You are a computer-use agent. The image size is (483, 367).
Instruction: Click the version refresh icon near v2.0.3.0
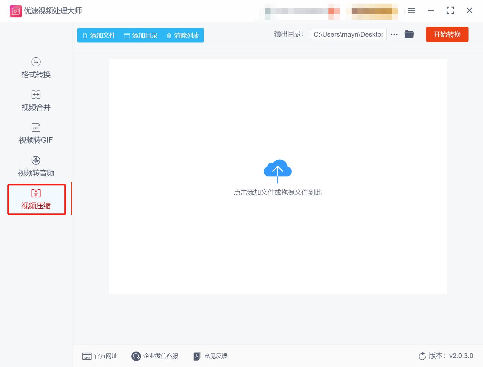422,356
